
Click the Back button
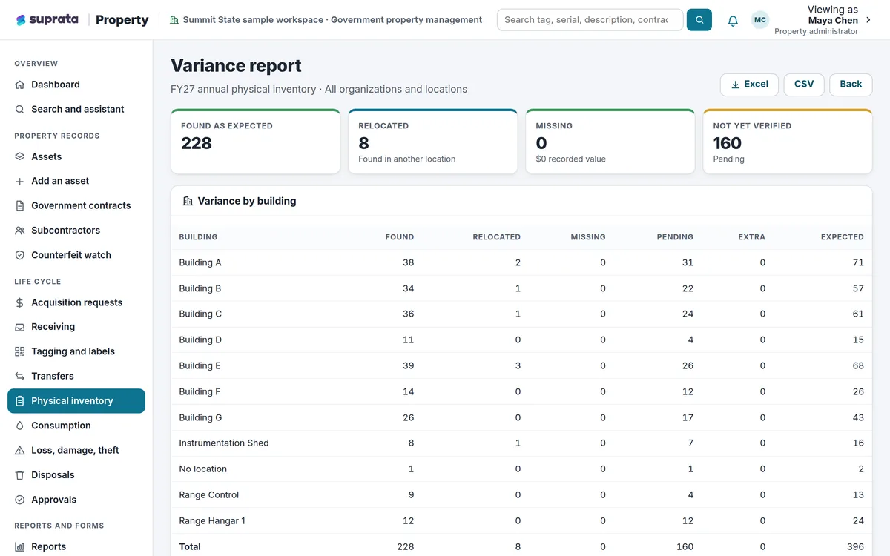tap(851, 85)
